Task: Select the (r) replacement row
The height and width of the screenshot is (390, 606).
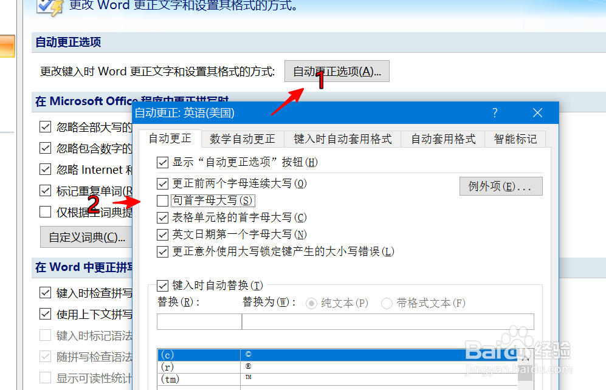Action: coord(337,367)
